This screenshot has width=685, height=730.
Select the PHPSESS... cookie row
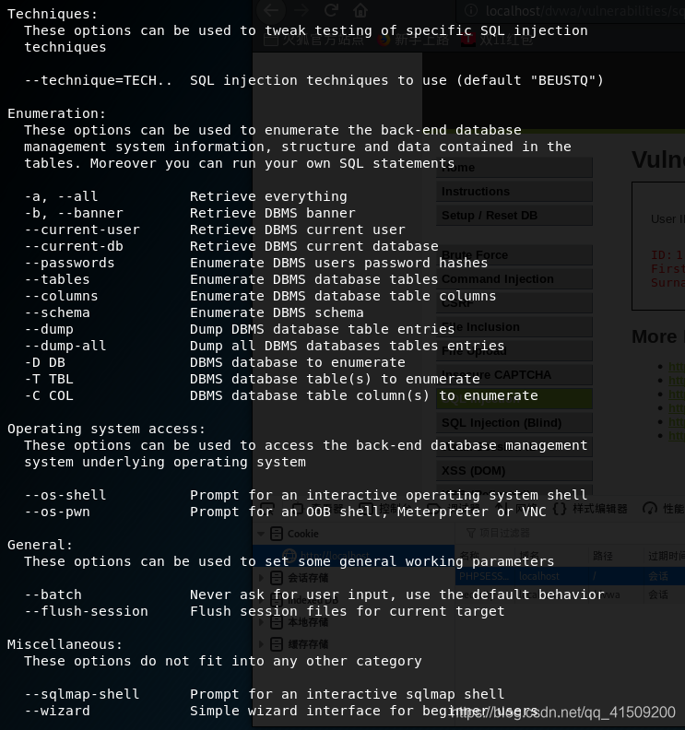pos(570,576)
